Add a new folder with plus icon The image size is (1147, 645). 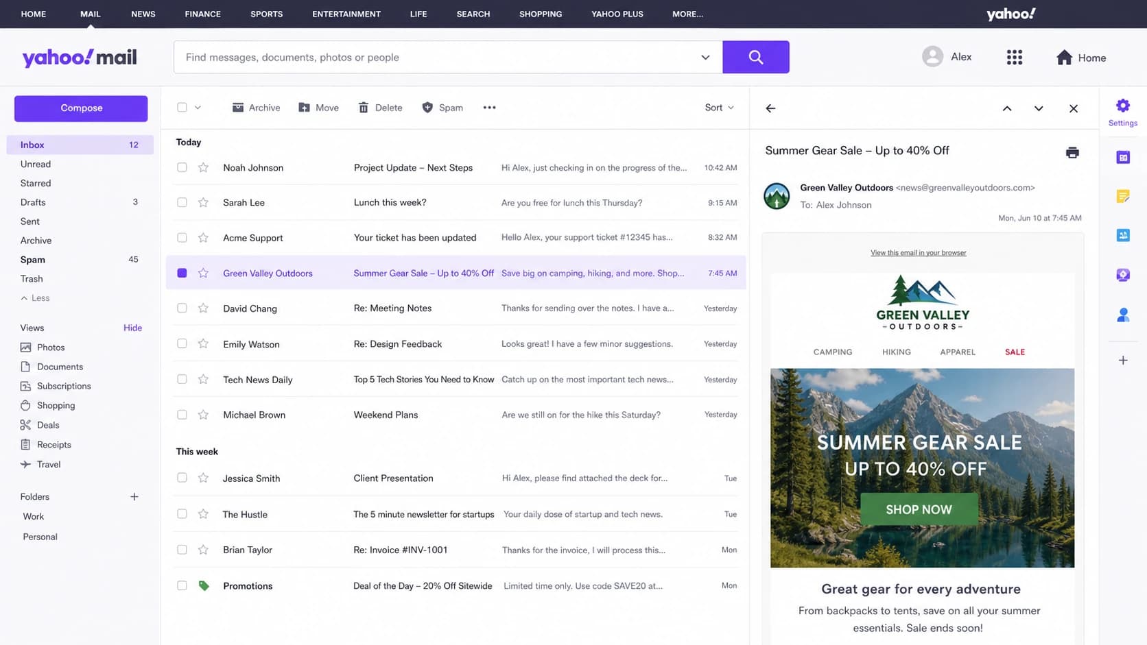point(134,497)
